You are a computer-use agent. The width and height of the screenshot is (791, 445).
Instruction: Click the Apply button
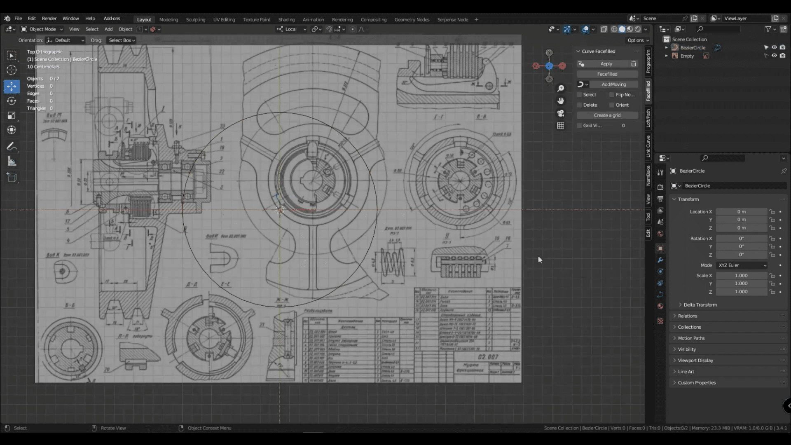(x=606, y=64)
